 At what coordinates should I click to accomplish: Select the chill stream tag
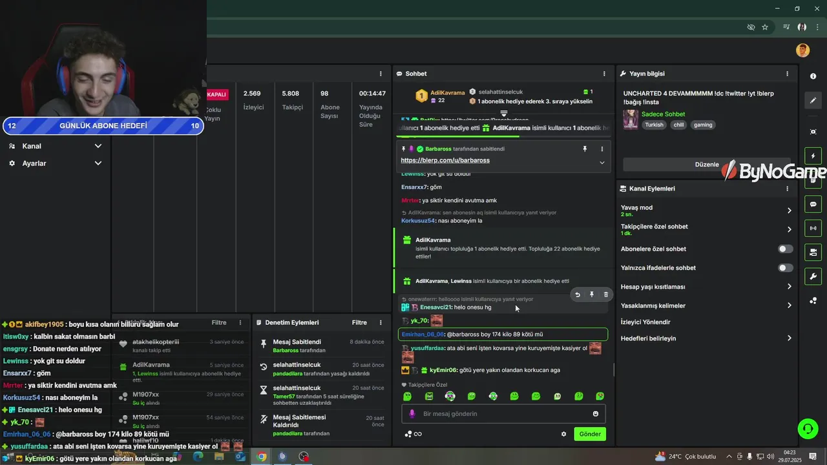(x=678, y=125)
